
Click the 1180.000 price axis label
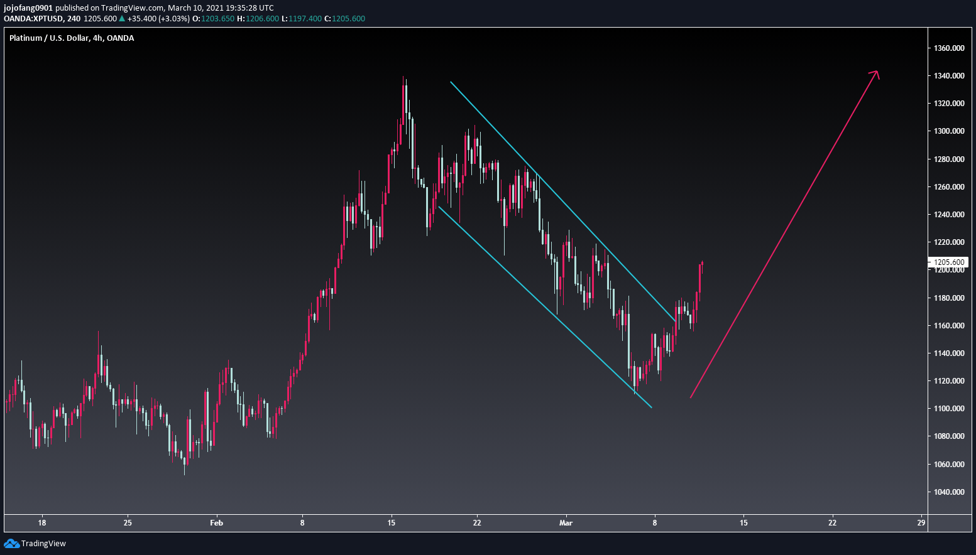[949, 298]
